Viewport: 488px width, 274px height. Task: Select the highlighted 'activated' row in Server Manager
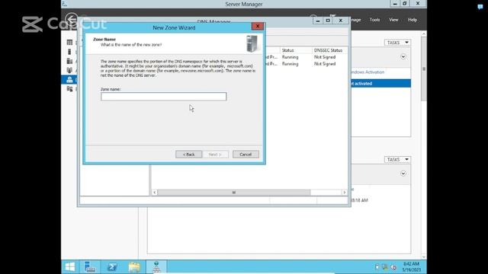[x=380, y=83]
